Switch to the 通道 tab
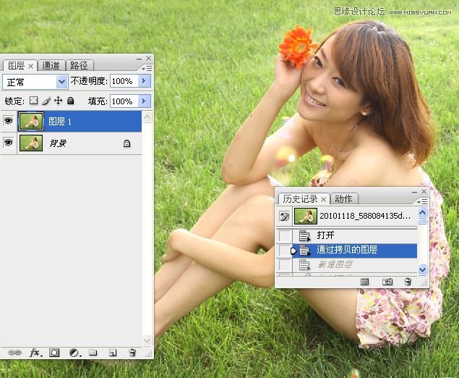 click(x=51, y=66)
